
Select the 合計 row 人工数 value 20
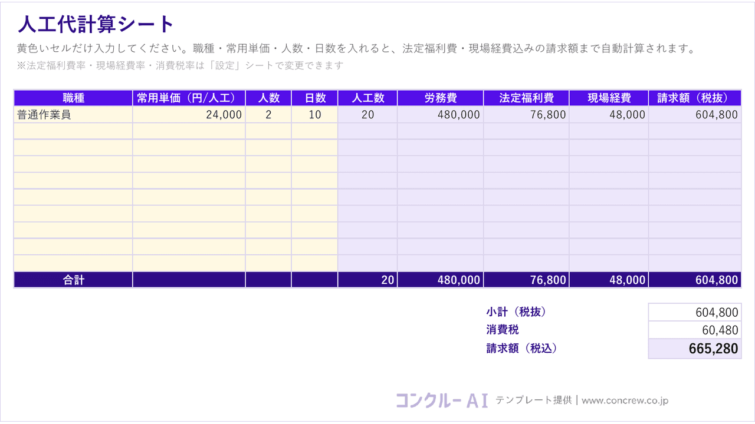click(367, 280)
